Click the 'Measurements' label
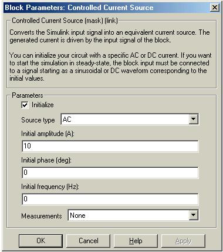Image resolution: width=223 pixels, height=252 pixels. [x=42, y=216]
